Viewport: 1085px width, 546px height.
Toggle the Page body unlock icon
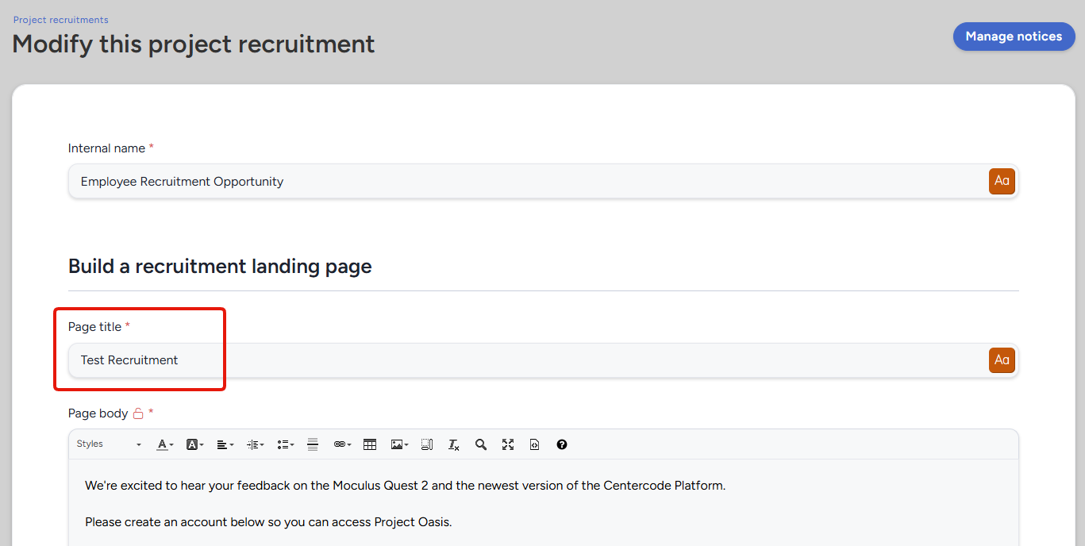[x=138, y=413]
